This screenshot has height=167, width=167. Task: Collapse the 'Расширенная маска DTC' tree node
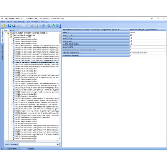tap(9, 37)
